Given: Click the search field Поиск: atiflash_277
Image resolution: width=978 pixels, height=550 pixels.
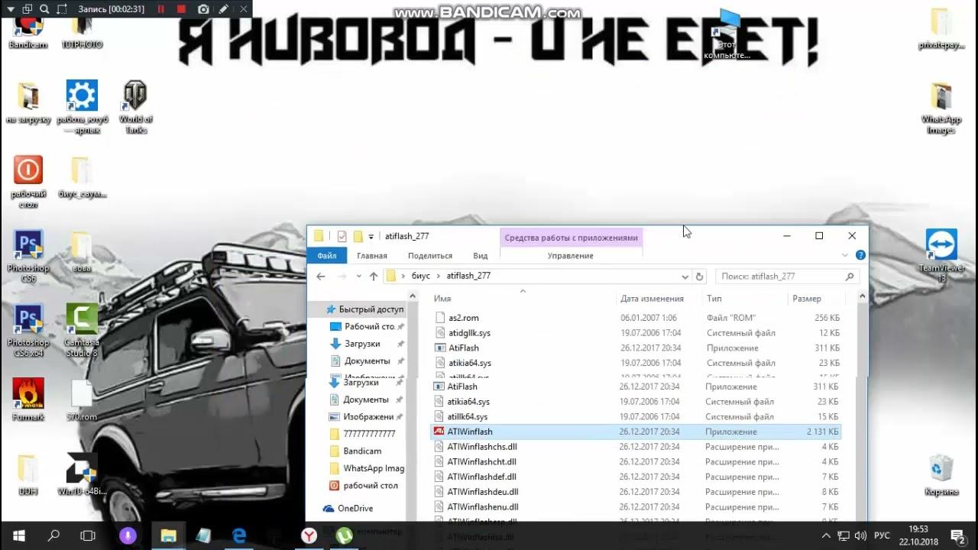Looking at the screenshot, I should pyautogui.click(x=789, y=277).
